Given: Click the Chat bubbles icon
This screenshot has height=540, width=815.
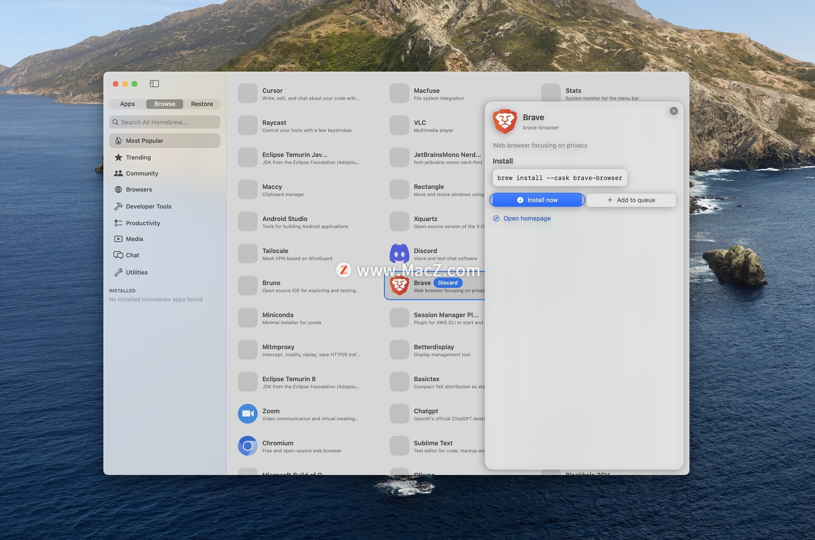Looking at the screenshot, I should (118, 255).
